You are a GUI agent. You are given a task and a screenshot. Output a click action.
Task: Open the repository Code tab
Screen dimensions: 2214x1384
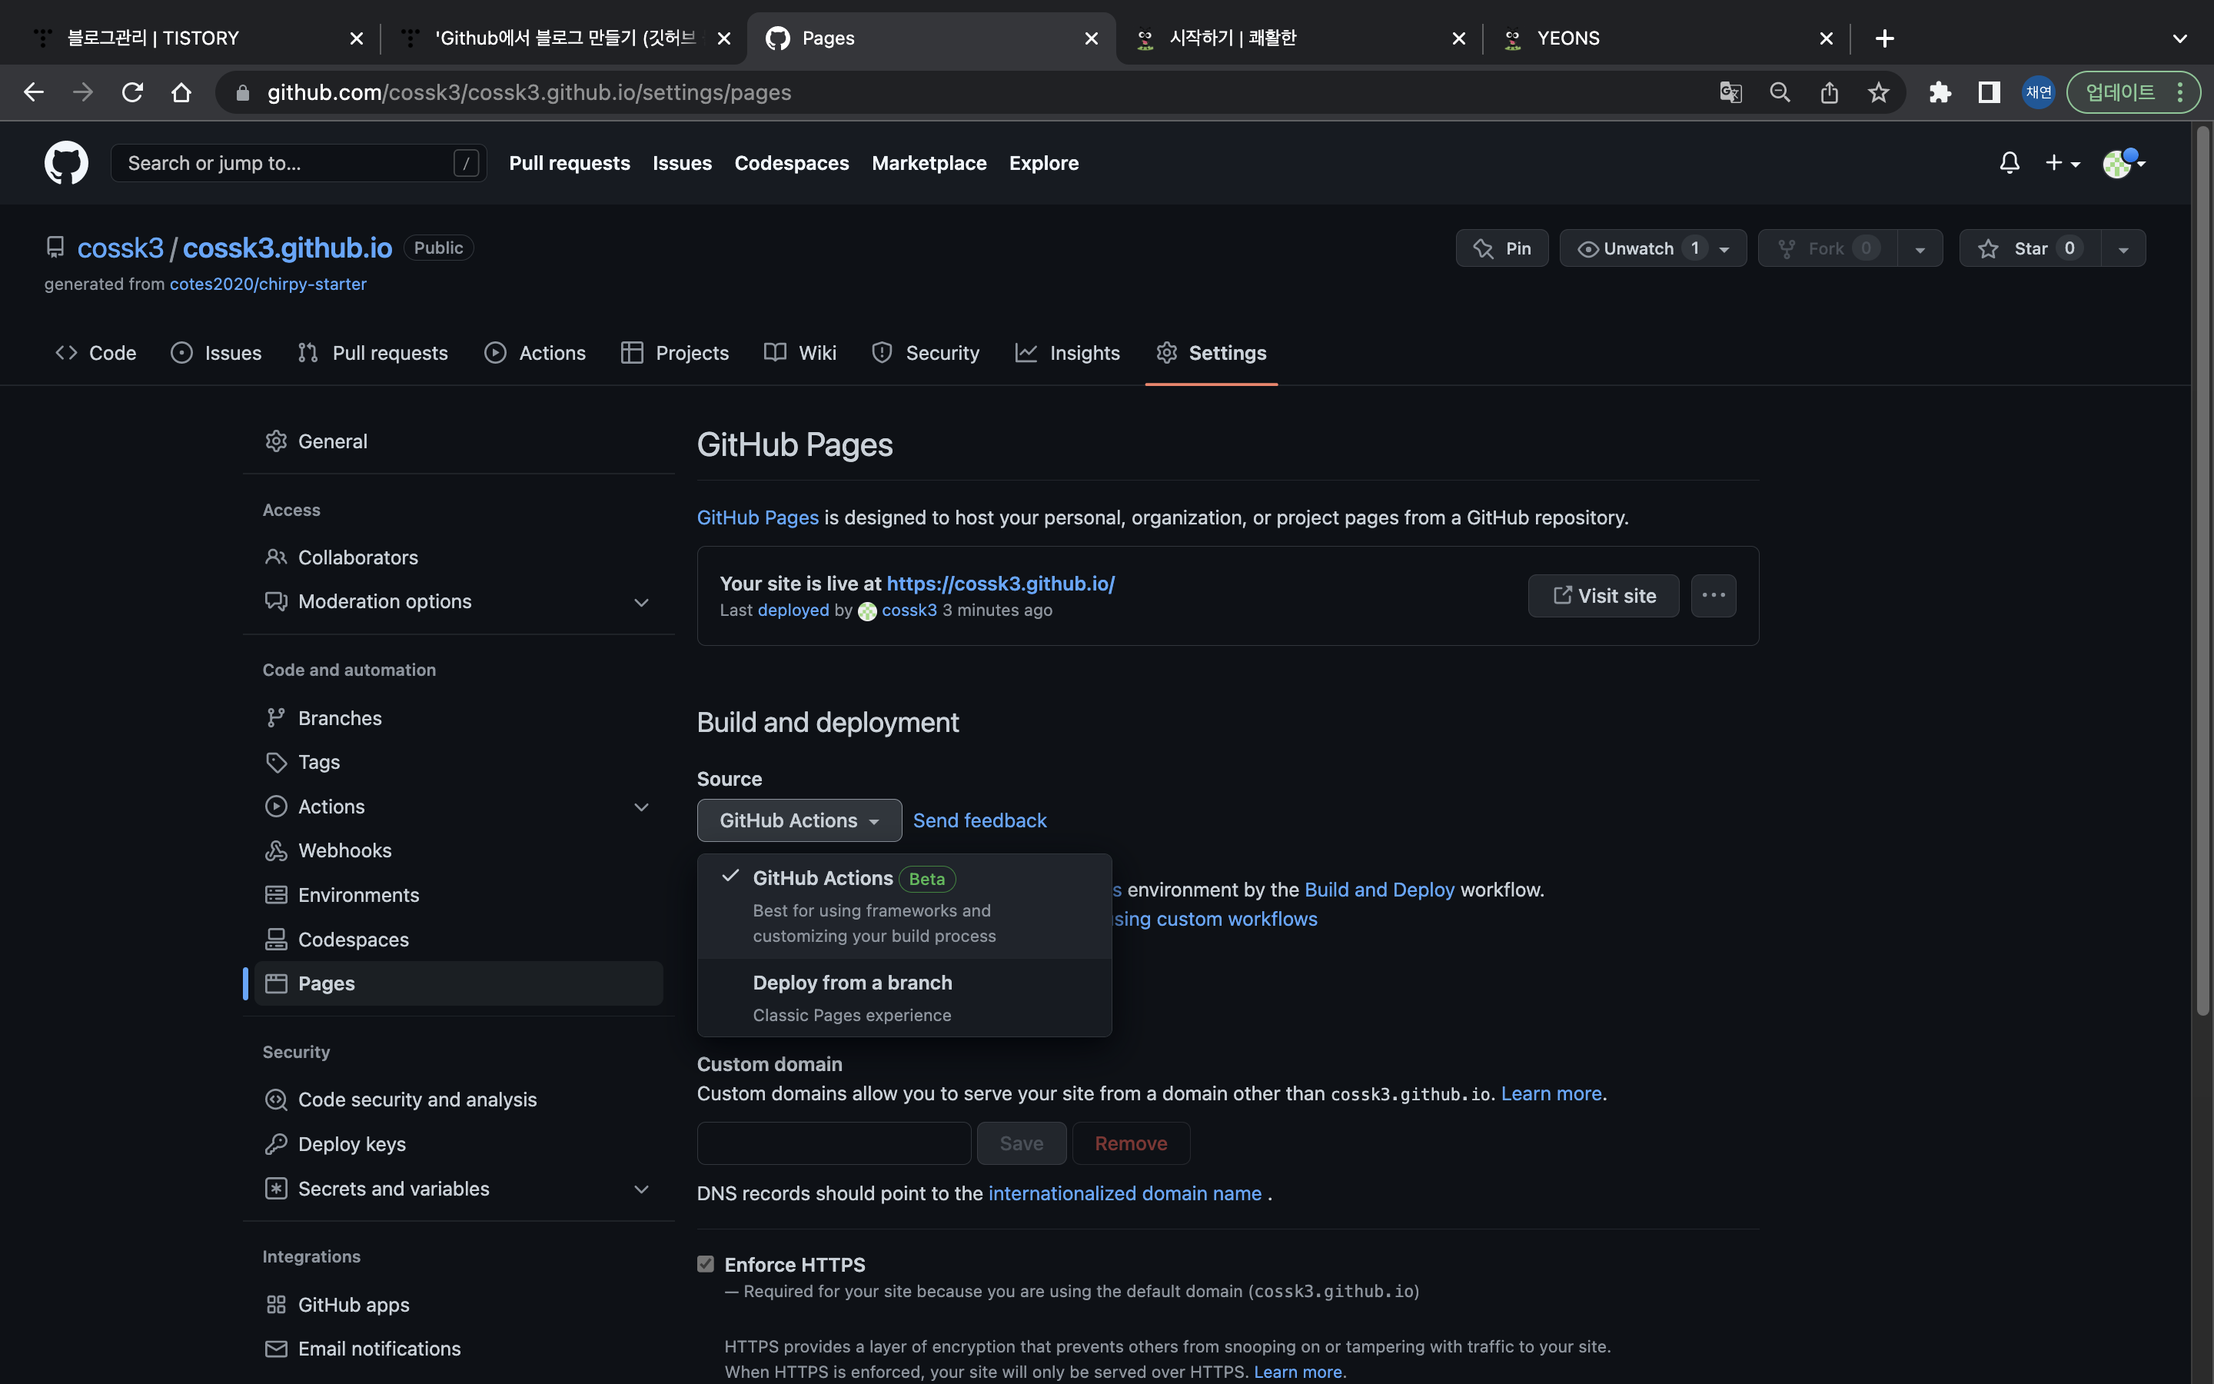[95, 354]
